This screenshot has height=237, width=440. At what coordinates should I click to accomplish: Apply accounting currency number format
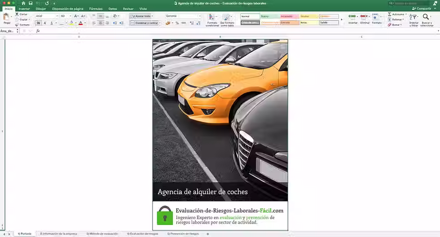pyautogui.click(x=168, y=23)
